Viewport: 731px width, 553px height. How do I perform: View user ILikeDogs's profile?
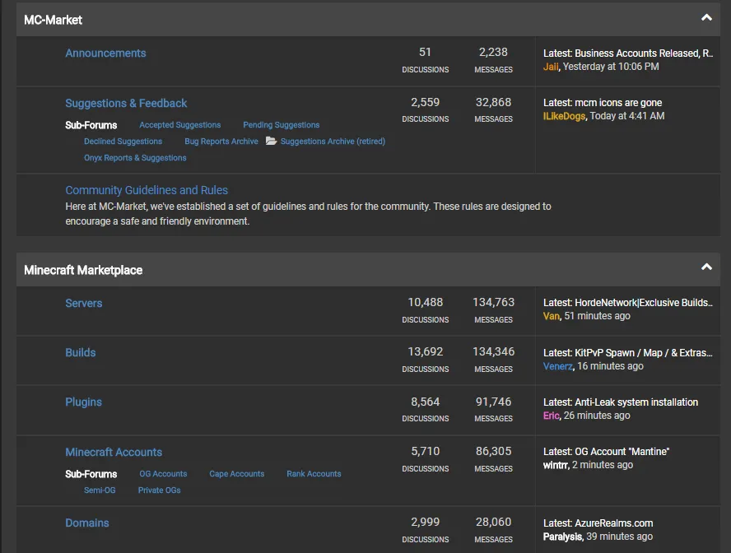tap(564, 116)
